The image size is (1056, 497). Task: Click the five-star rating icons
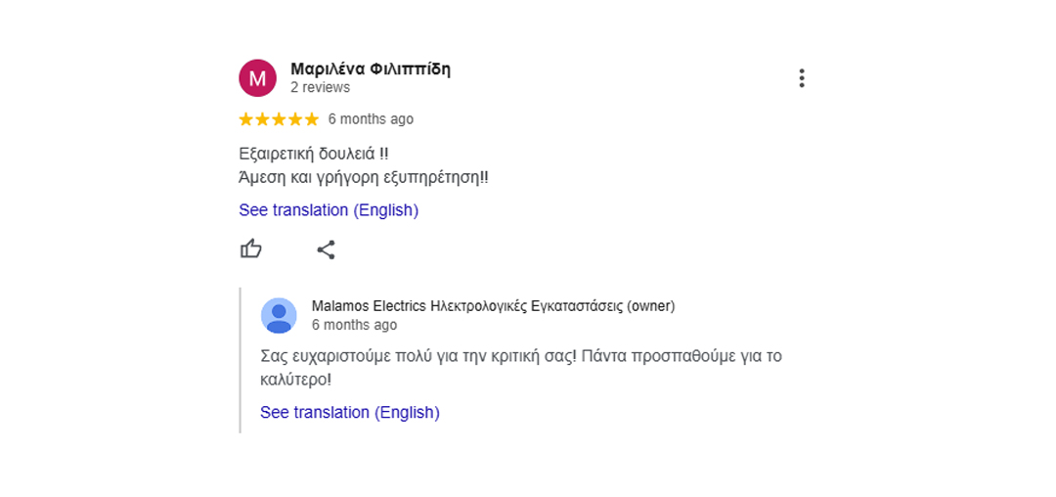point(279,119)
